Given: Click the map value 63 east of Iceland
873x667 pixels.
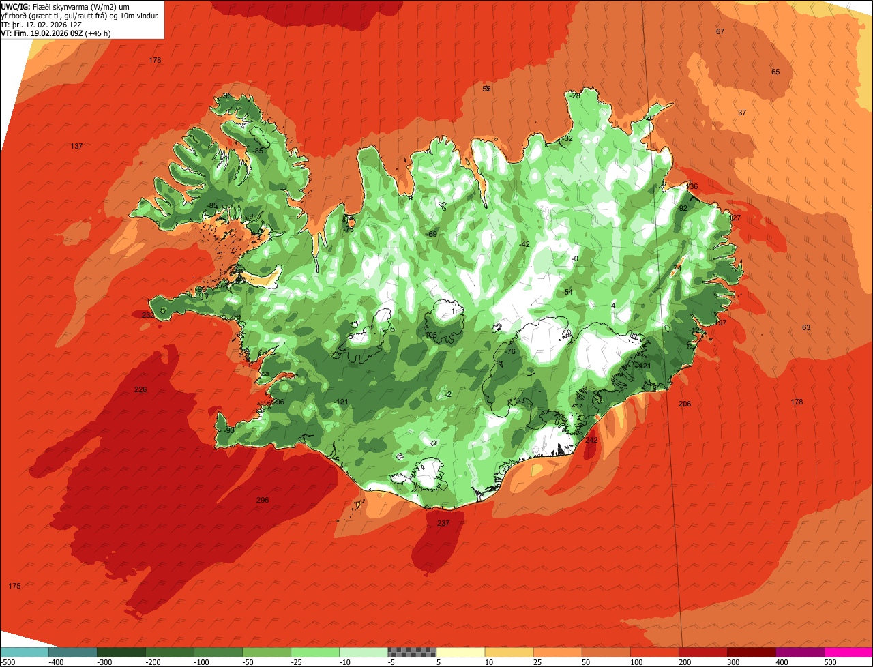Looking at the screenshot, I should (x=806, y=327).
